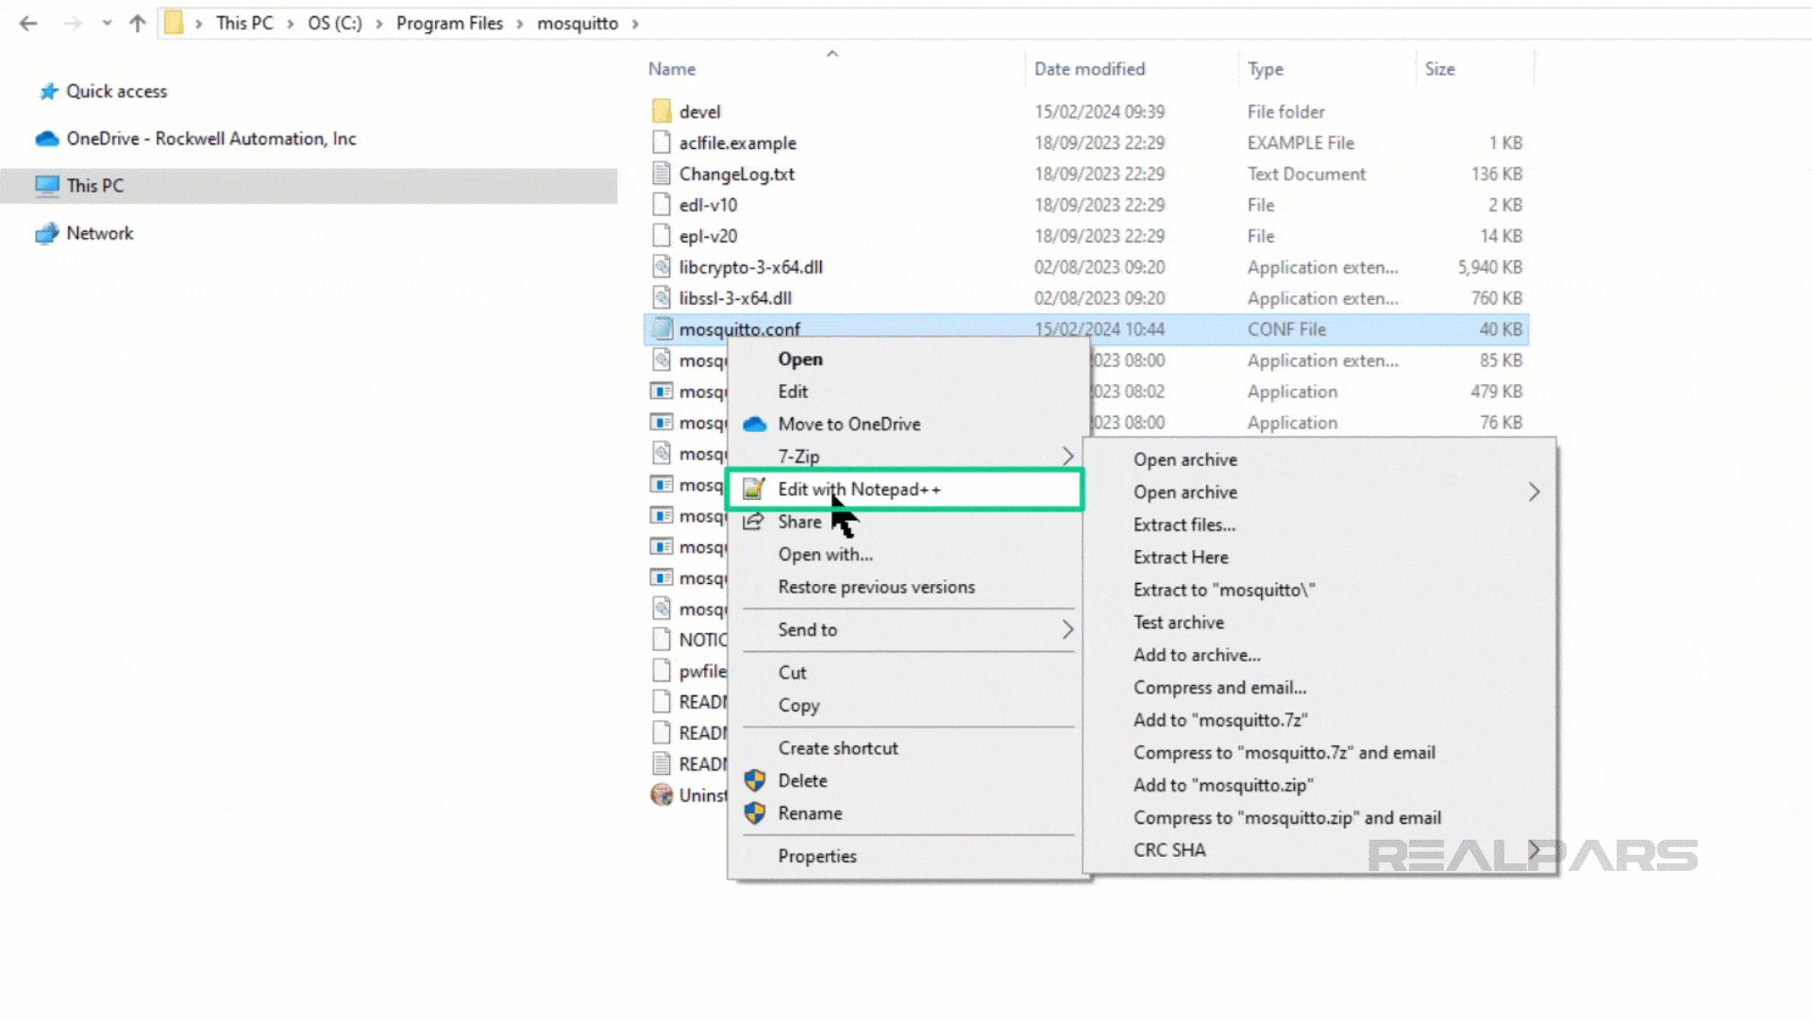Image resolution: width=1812 pixels, height=1019 pixels.
Task: Expand the Send to submenu arrow
Action: [x=1067, y=629]
